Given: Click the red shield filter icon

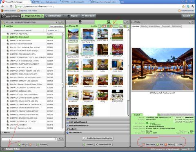Looking at the screenshot, I should [105, 26].
